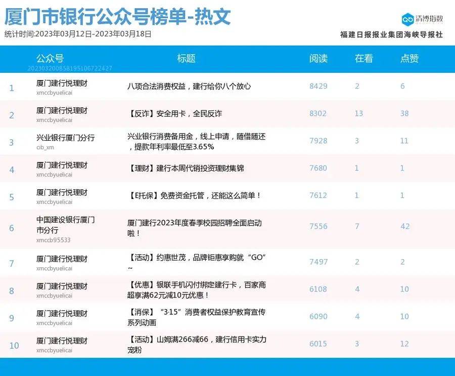Screen dimensions: 455x376
Task: Click read count 6108
Action: (x=318, y=289)
